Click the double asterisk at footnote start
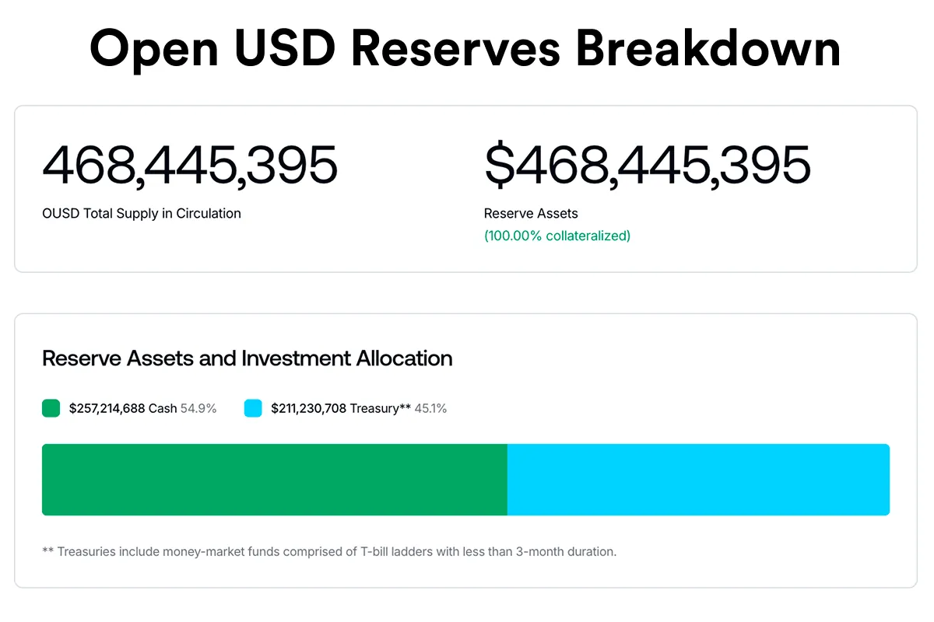The width and height of the screenshot is (934, 622). (47, 550)
